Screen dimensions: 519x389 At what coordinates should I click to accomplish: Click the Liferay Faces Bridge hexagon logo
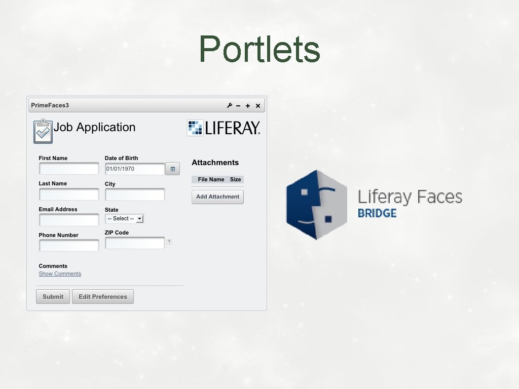coord(316,205)
